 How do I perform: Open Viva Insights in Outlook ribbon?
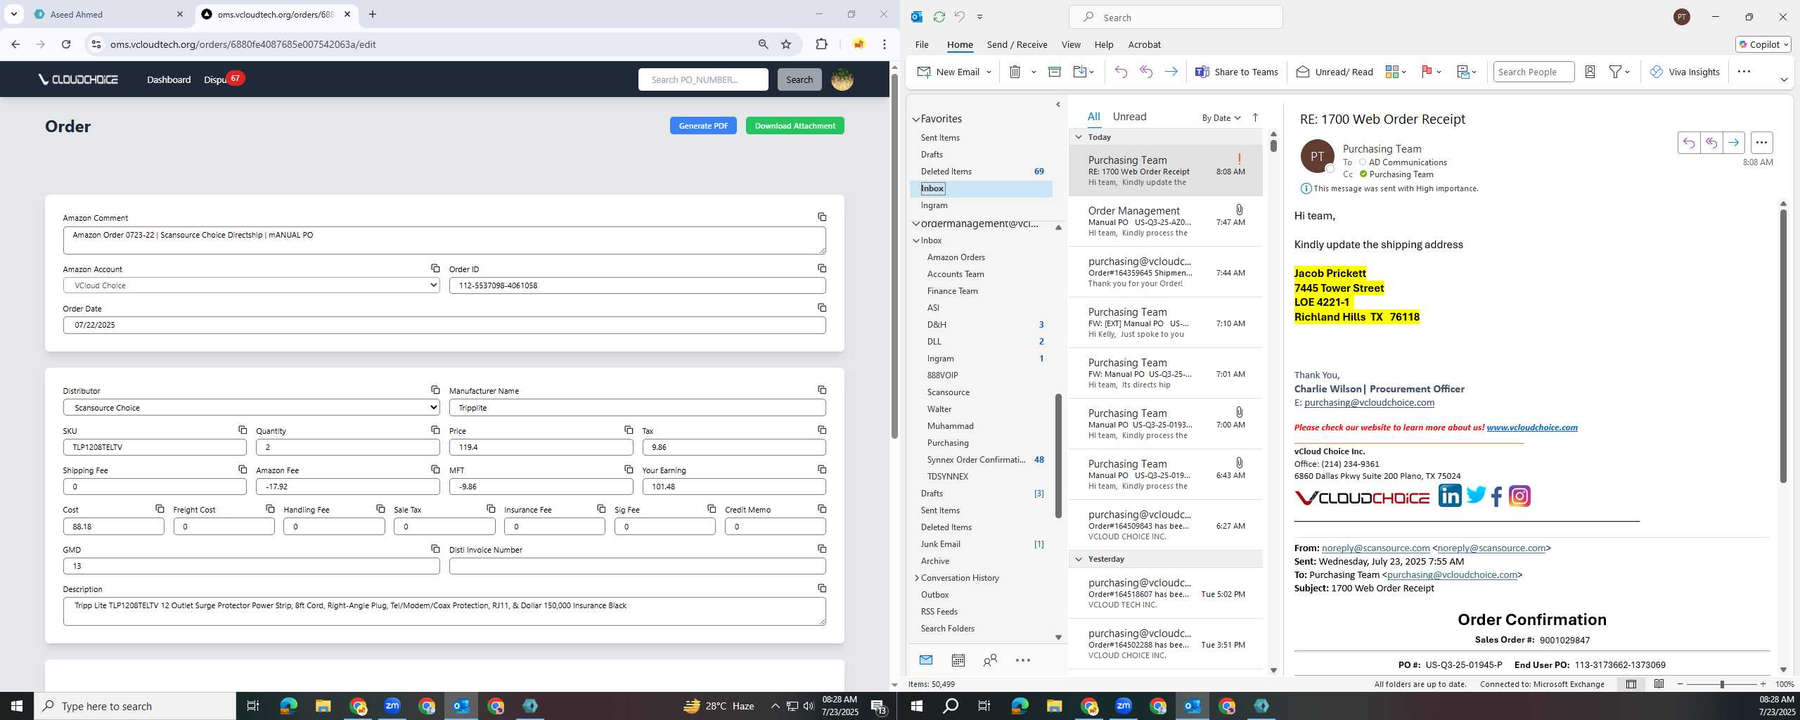pos(1685,72)
